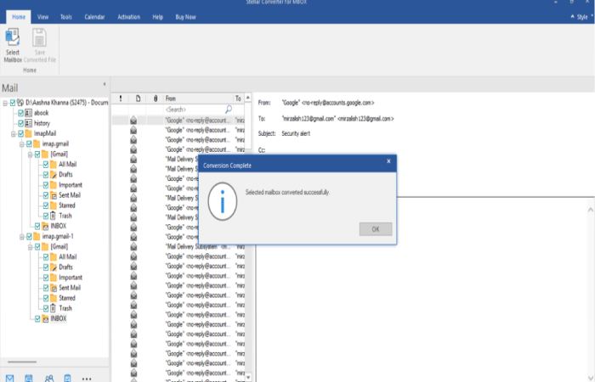Click the Starred folder icon under imap.gmail
595x382 pixels.
(54, 205)
